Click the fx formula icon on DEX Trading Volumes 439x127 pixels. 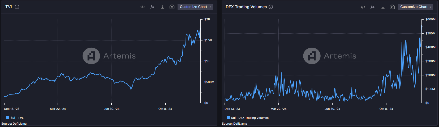373,7
